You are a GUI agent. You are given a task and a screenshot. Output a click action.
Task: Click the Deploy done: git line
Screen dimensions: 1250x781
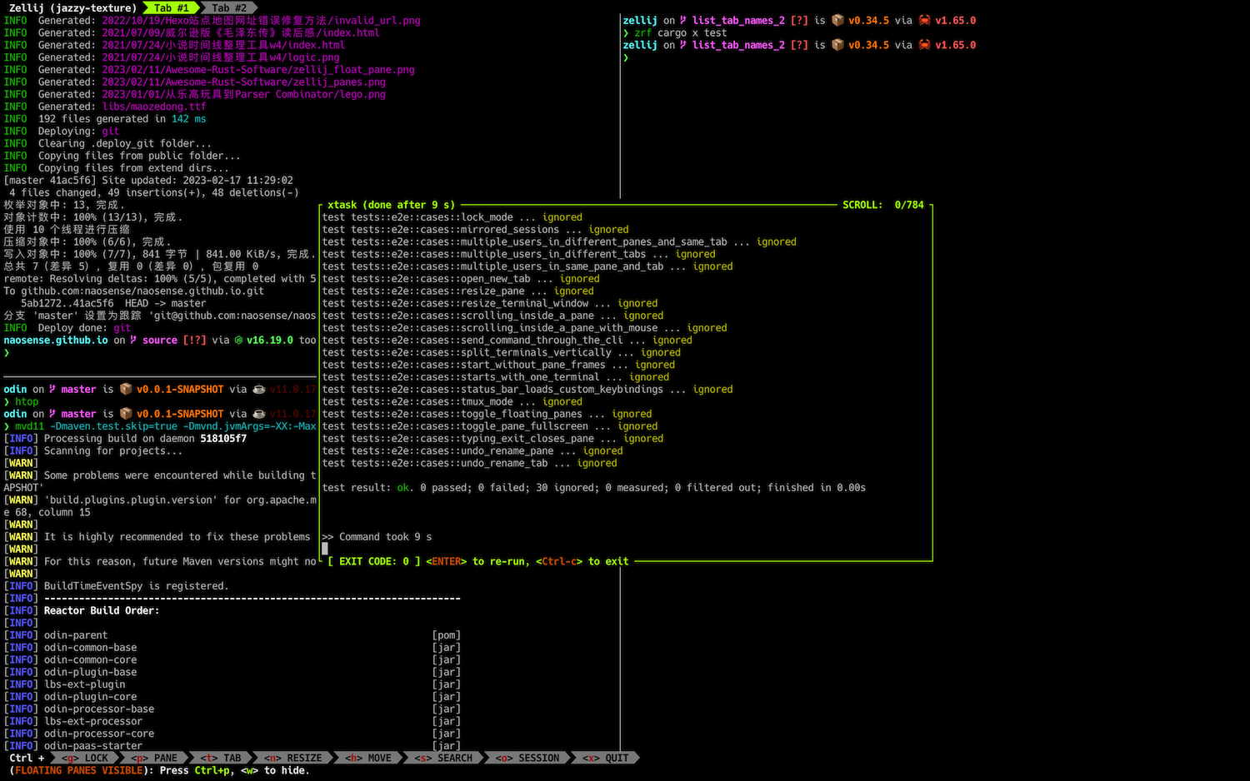coord(67,328)
